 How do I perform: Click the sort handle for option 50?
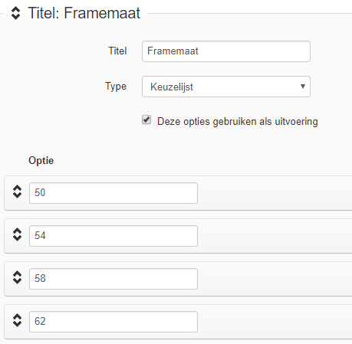tap(17, 192)
